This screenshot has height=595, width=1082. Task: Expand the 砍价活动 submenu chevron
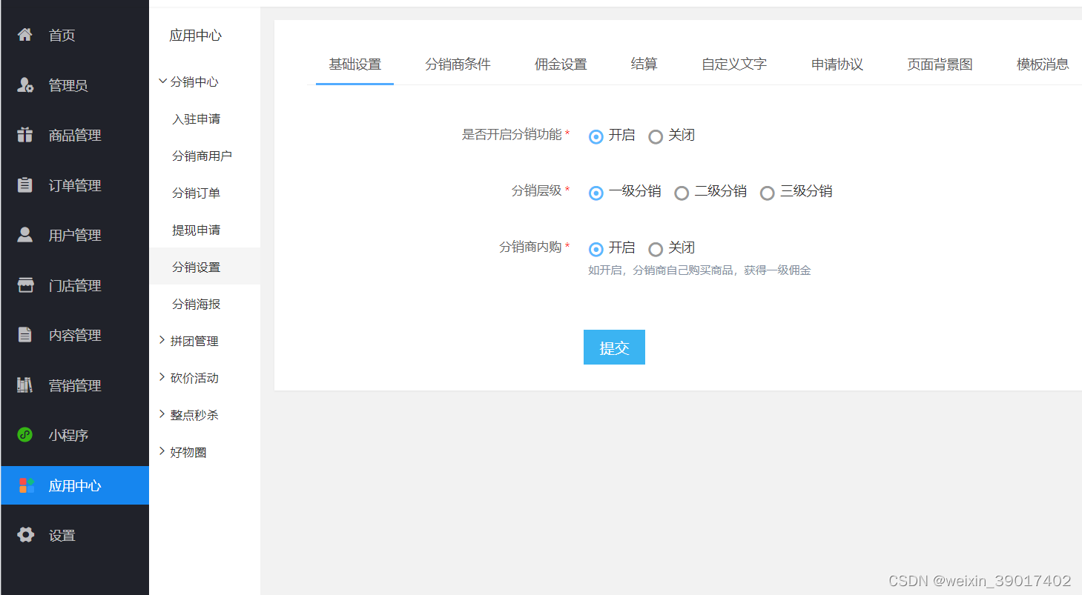point(162,377)
